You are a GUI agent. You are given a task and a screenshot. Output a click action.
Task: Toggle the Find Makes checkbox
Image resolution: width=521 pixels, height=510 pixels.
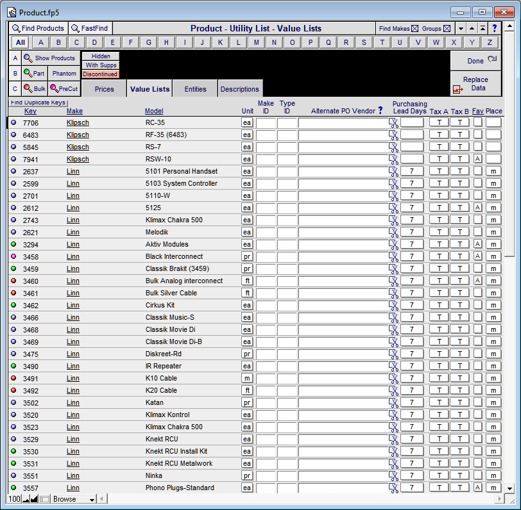(x=414, y=29)
